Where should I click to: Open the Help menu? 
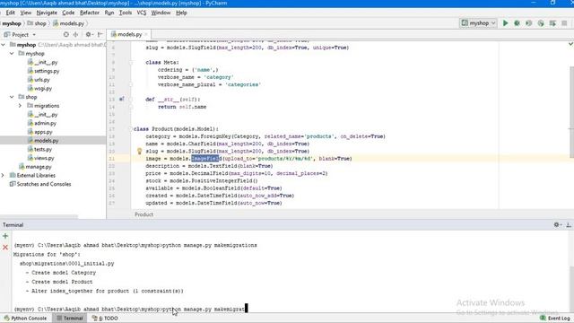click(181, 13)
